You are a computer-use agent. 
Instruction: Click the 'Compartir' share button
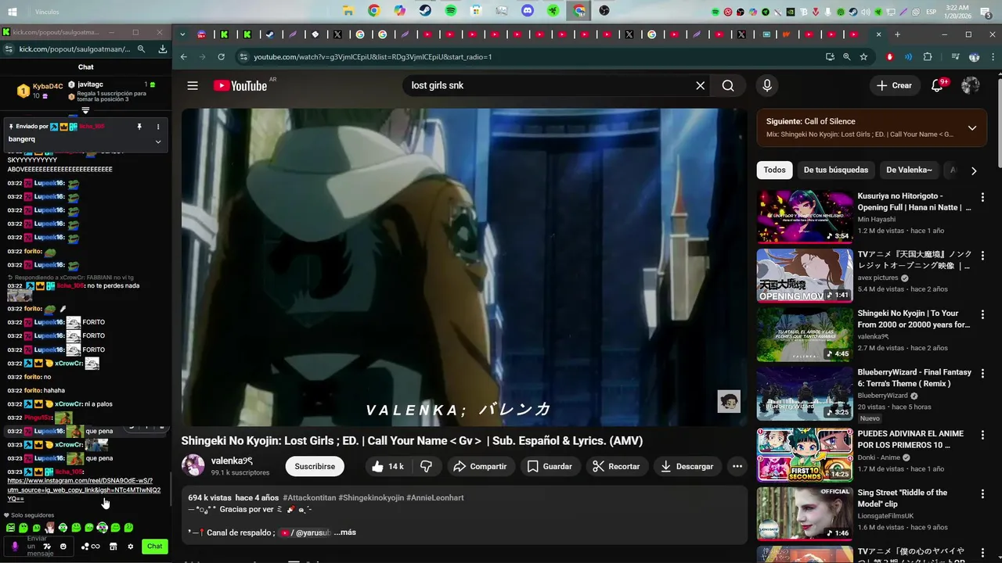coord(479,466)
